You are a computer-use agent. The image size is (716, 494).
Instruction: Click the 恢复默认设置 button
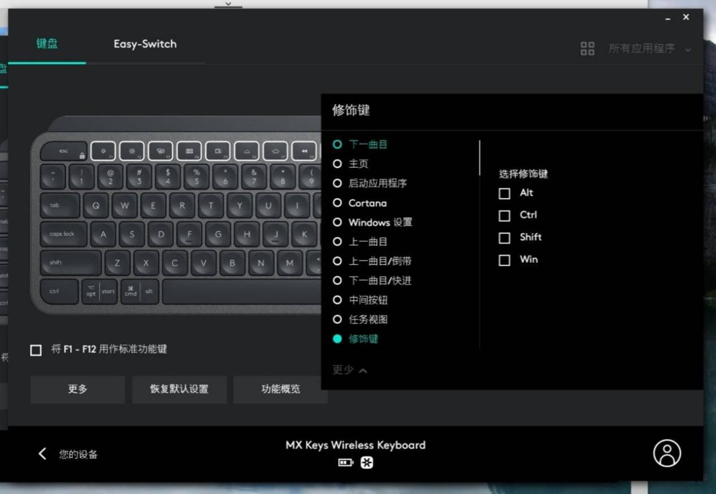click(x=179, y=389)
